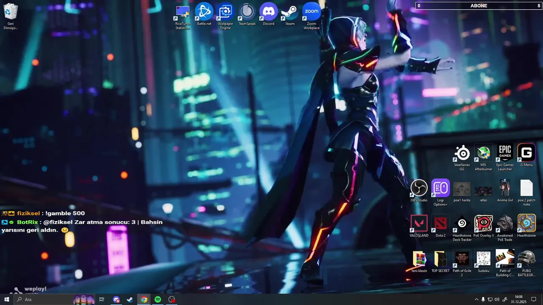
Task: Select the Sudoku desktop icon
Action: [x=483, y=261]
